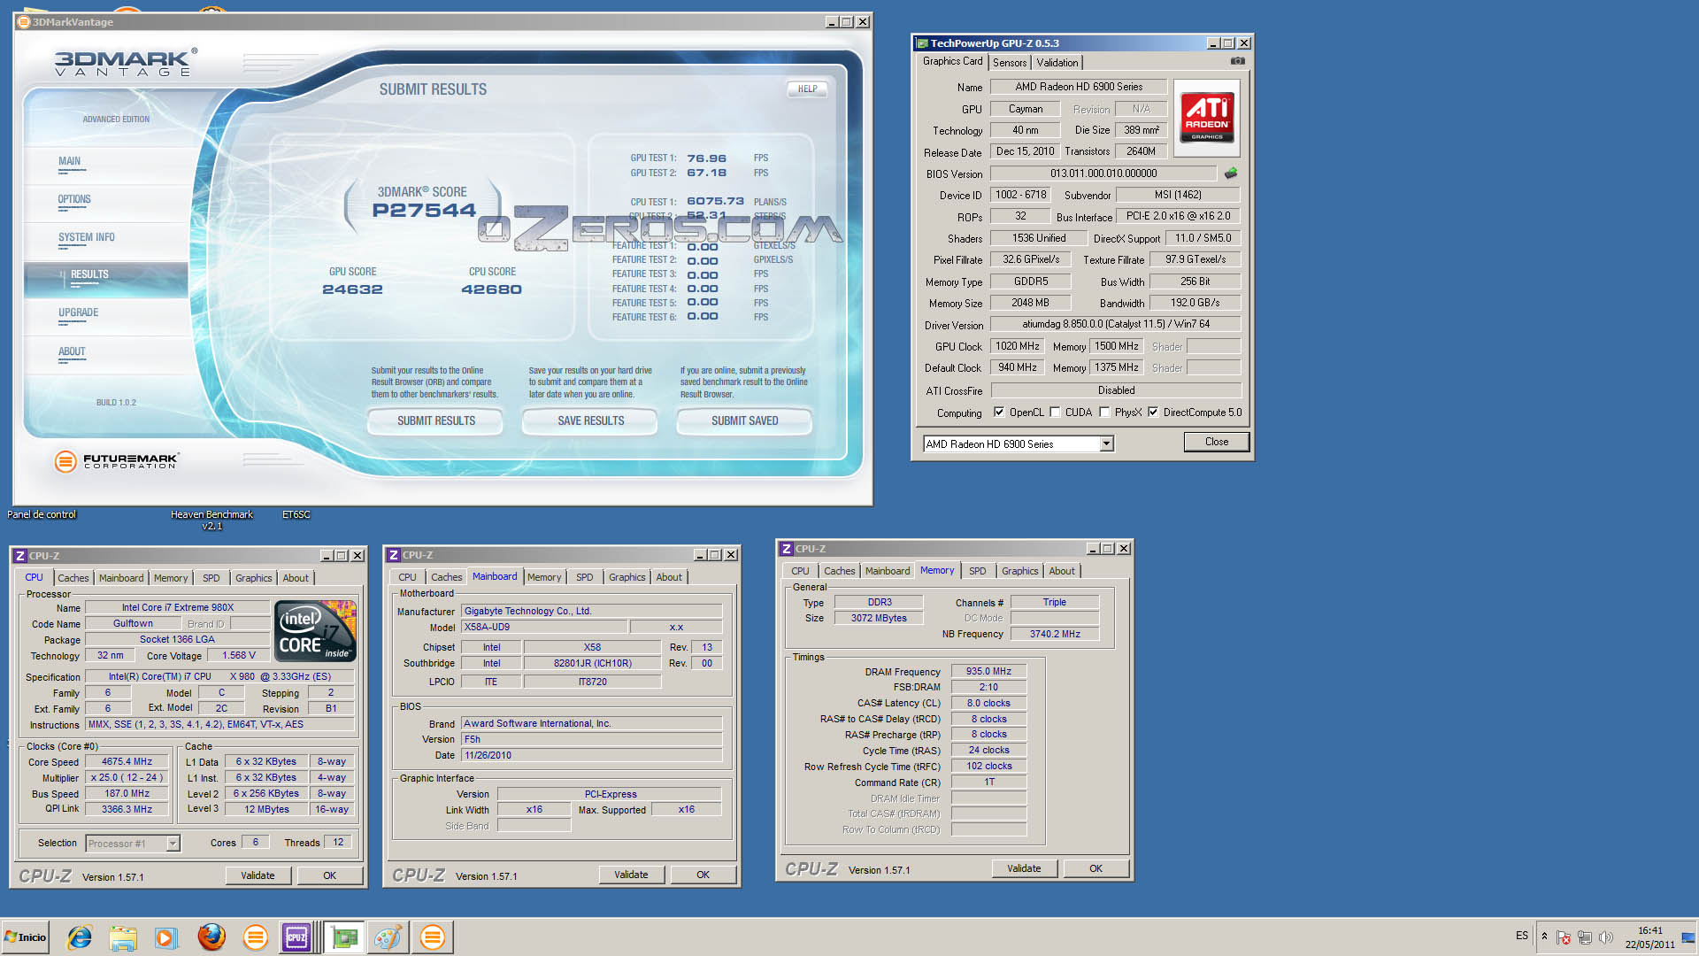1699x956 pixels.
Task: Click the Core Speed value 4675.4 MHz
Action: click(127, 762)
